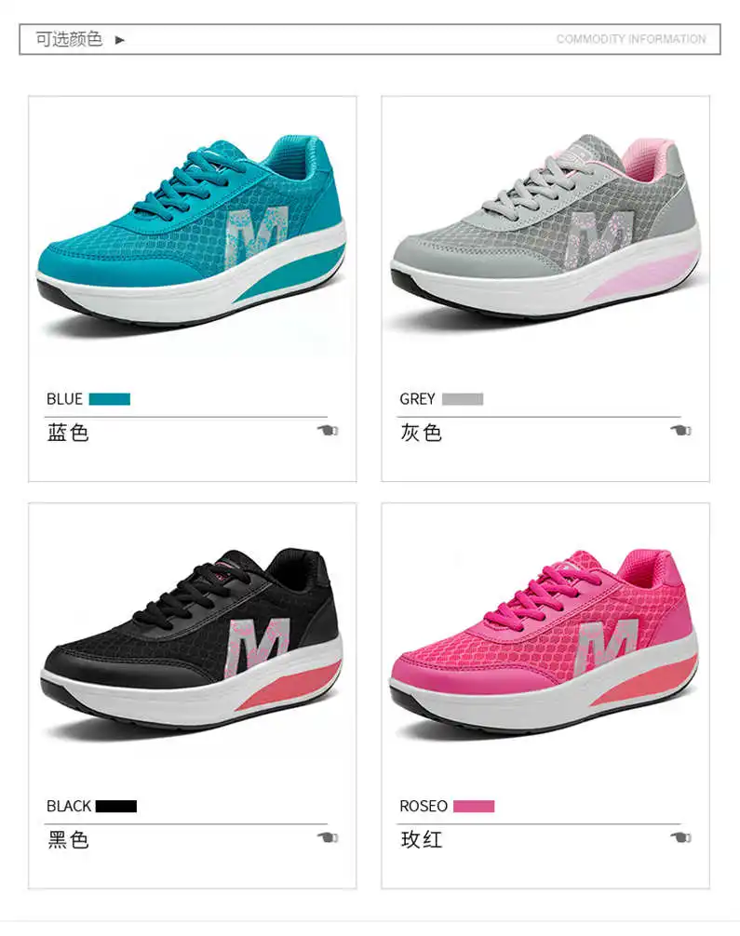Click the pointing hand icon under ROSEO
Screen dimensions: 740x936
680,836
